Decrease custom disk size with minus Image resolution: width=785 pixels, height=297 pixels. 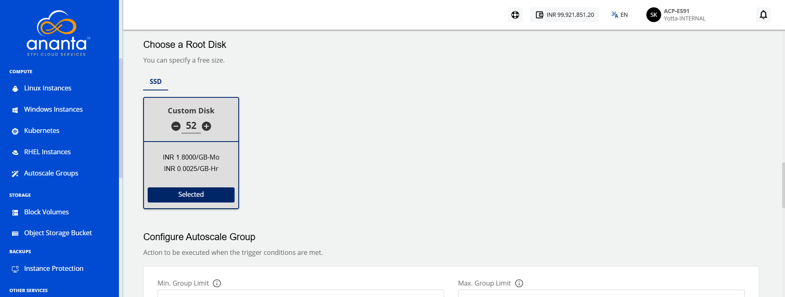click(x=176, y=126)
